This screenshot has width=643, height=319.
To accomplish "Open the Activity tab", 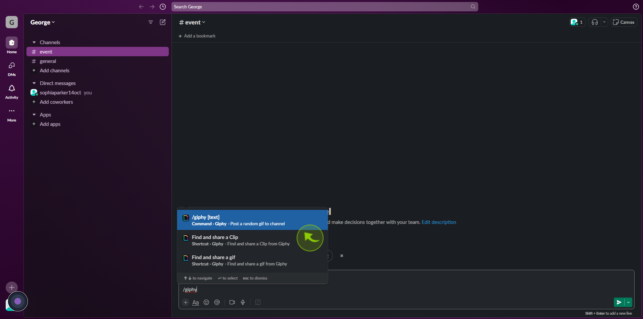I will click(12, 91).
